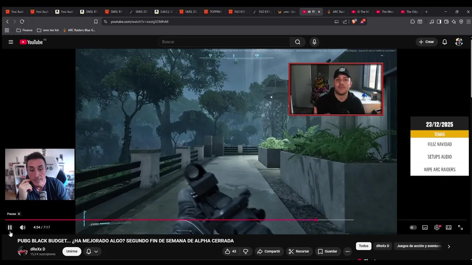The width and height of the screenshot is (472, 265).
Task: Open the Finance bookmarks folder
Action: (x=24, y=30)
